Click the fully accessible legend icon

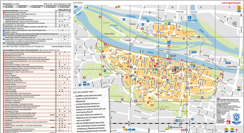click(x=4, y=6)
